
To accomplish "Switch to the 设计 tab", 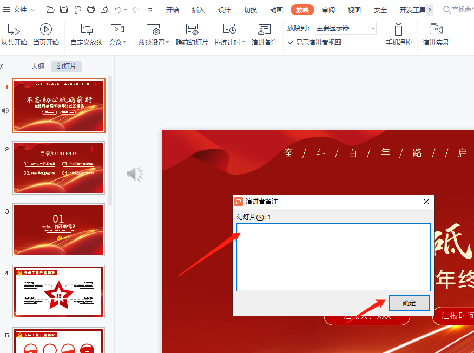I will [225, 10].
